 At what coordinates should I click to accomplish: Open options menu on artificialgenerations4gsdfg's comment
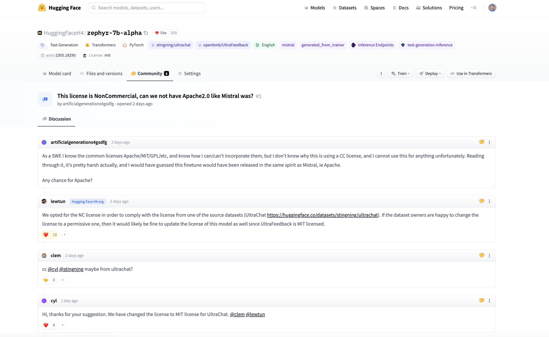(x=489, y=142)
